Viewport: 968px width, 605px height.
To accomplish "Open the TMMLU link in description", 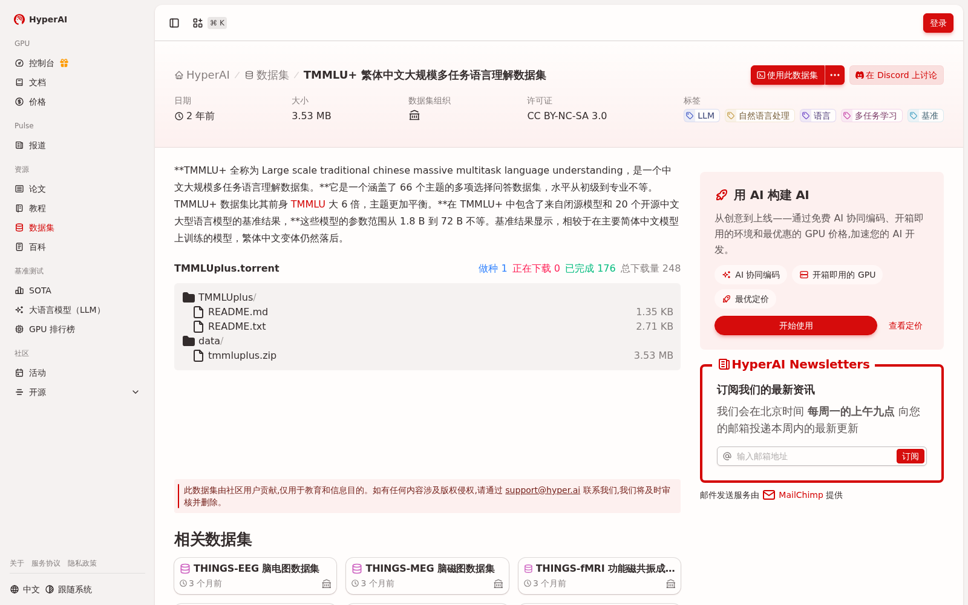I will tap(308, 204).
